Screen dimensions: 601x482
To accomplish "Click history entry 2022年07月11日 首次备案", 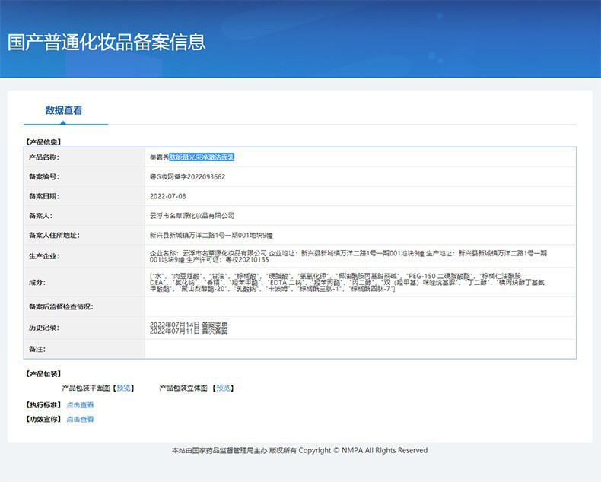I will coord(189,331).
